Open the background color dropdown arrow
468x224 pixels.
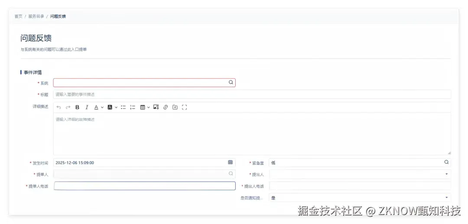116,107
